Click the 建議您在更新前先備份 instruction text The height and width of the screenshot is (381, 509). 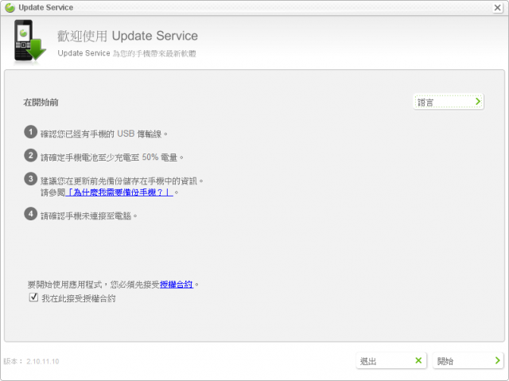point(122,181)
